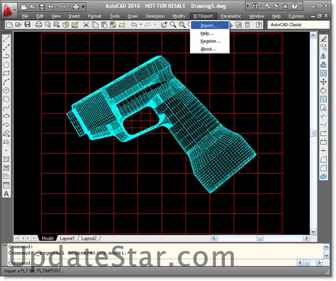
Task: Click layout tabs first-tab navigation arrow
Action: 17,238
